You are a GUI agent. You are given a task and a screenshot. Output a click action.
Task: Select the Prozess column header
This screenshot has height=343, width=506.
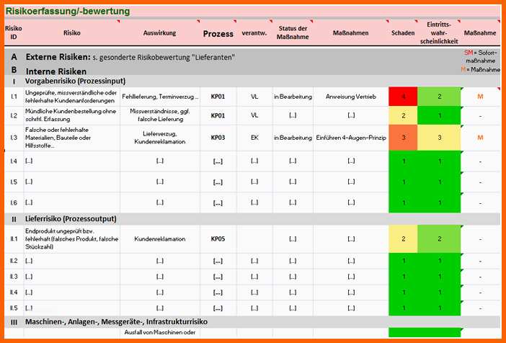coord(218,33)
